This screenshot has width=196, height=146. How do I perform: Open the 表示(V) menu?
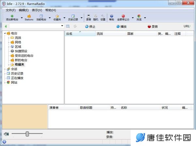pos(37,10)
